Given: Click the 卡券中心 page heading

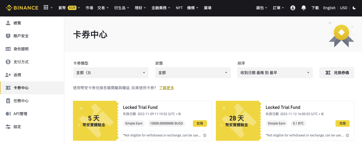Looking at the screenshot, I should [90, 35].
